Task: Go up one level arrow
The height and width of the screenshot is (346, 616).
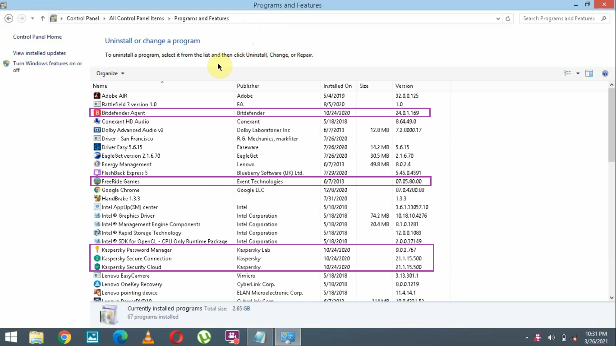Action: click(42, 18)
